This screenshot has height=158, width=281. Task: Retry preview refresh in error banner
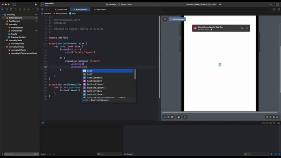[x=247, y=28]
